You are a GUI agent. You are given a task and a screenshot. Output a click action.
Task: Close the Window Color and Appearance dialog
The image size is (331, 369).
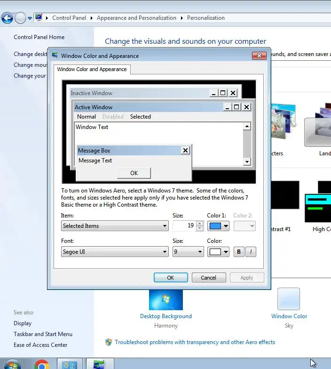(259, 56)
